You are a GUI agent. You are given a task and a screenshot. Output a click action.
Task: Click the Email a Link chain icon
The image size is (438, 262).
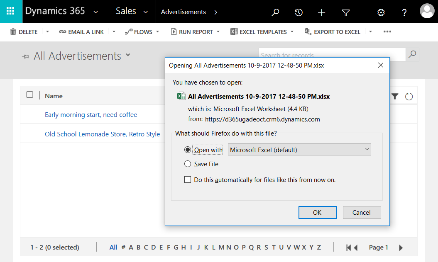tap(62, 32)
